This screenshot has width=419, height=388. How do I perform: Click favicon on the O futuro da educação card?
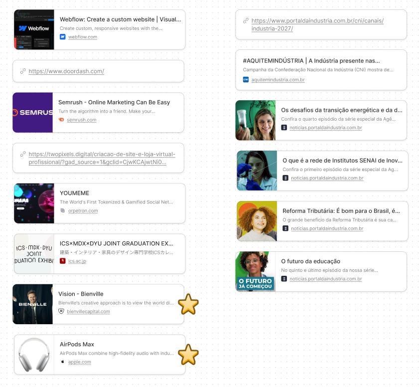(284, 279)
